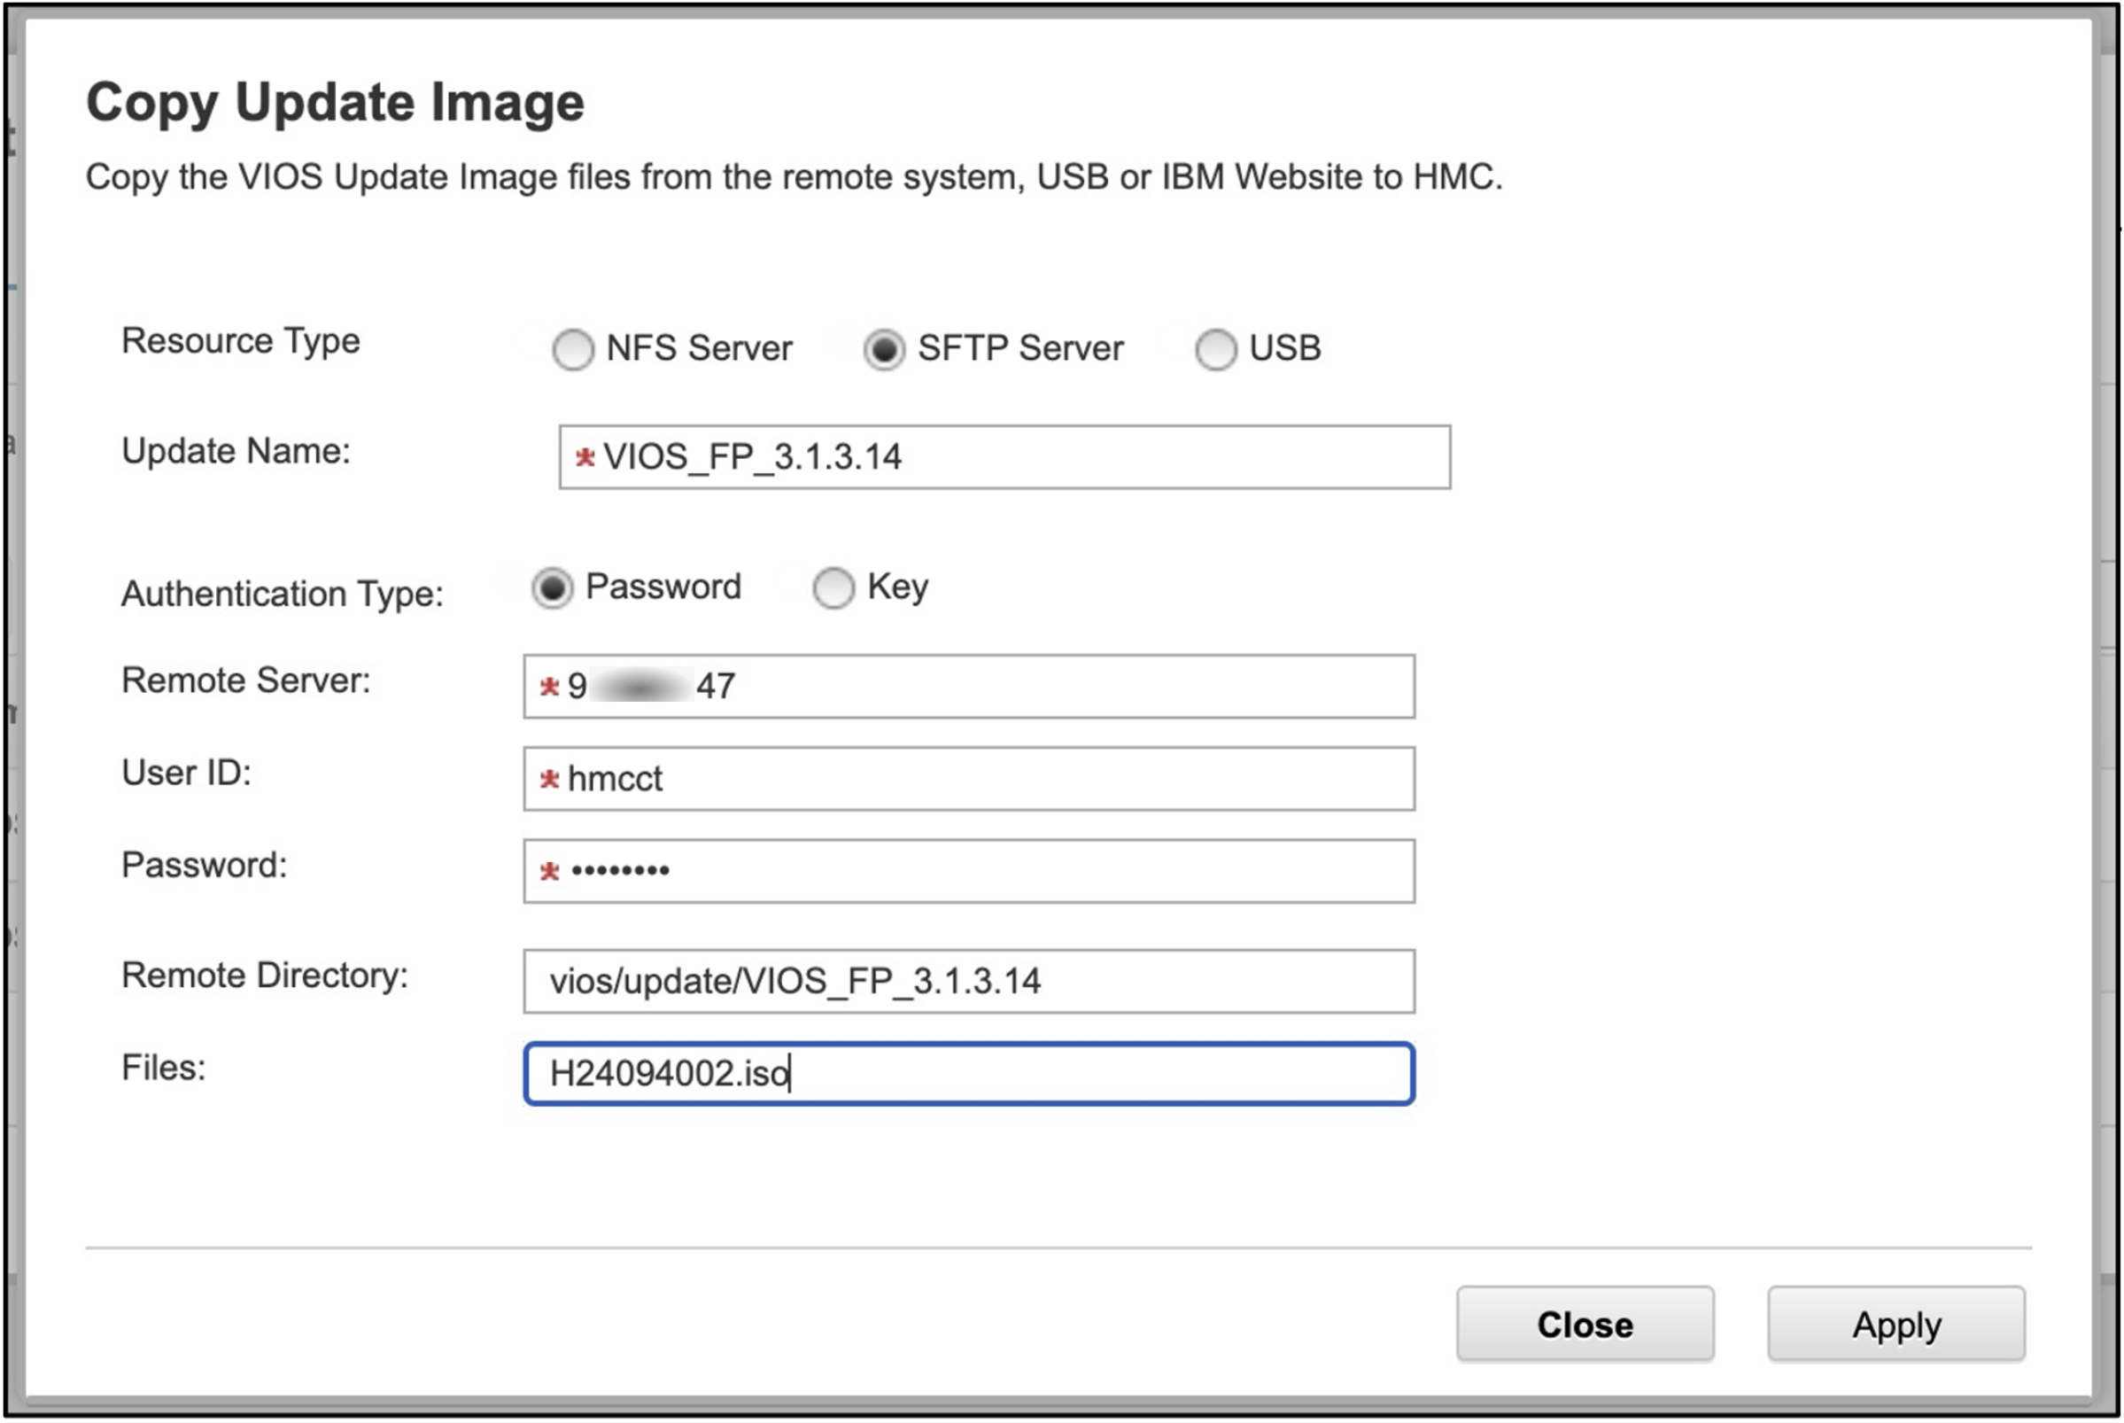Click the Close button
The height and width of the screenshot is (1423, 2124).
(x=1585, y=1324)
